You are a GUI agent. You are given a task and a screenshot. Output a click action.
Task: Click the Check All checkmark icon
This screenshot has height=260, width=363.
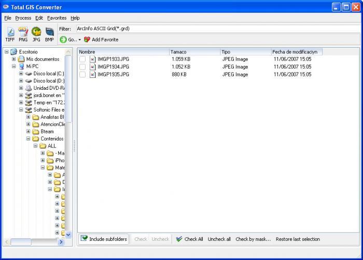click(x=179, y=239)
